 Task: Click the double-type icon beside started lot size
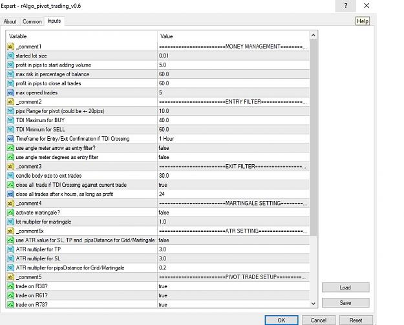click(x=10, y=56)
